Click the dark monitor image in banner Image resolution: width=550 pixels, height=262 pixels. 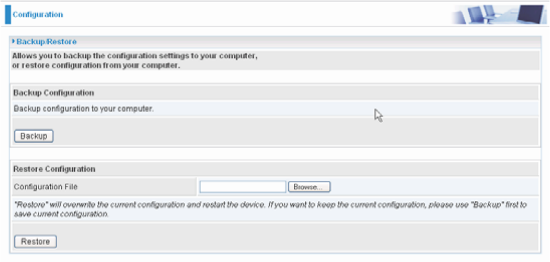point(530,14)
